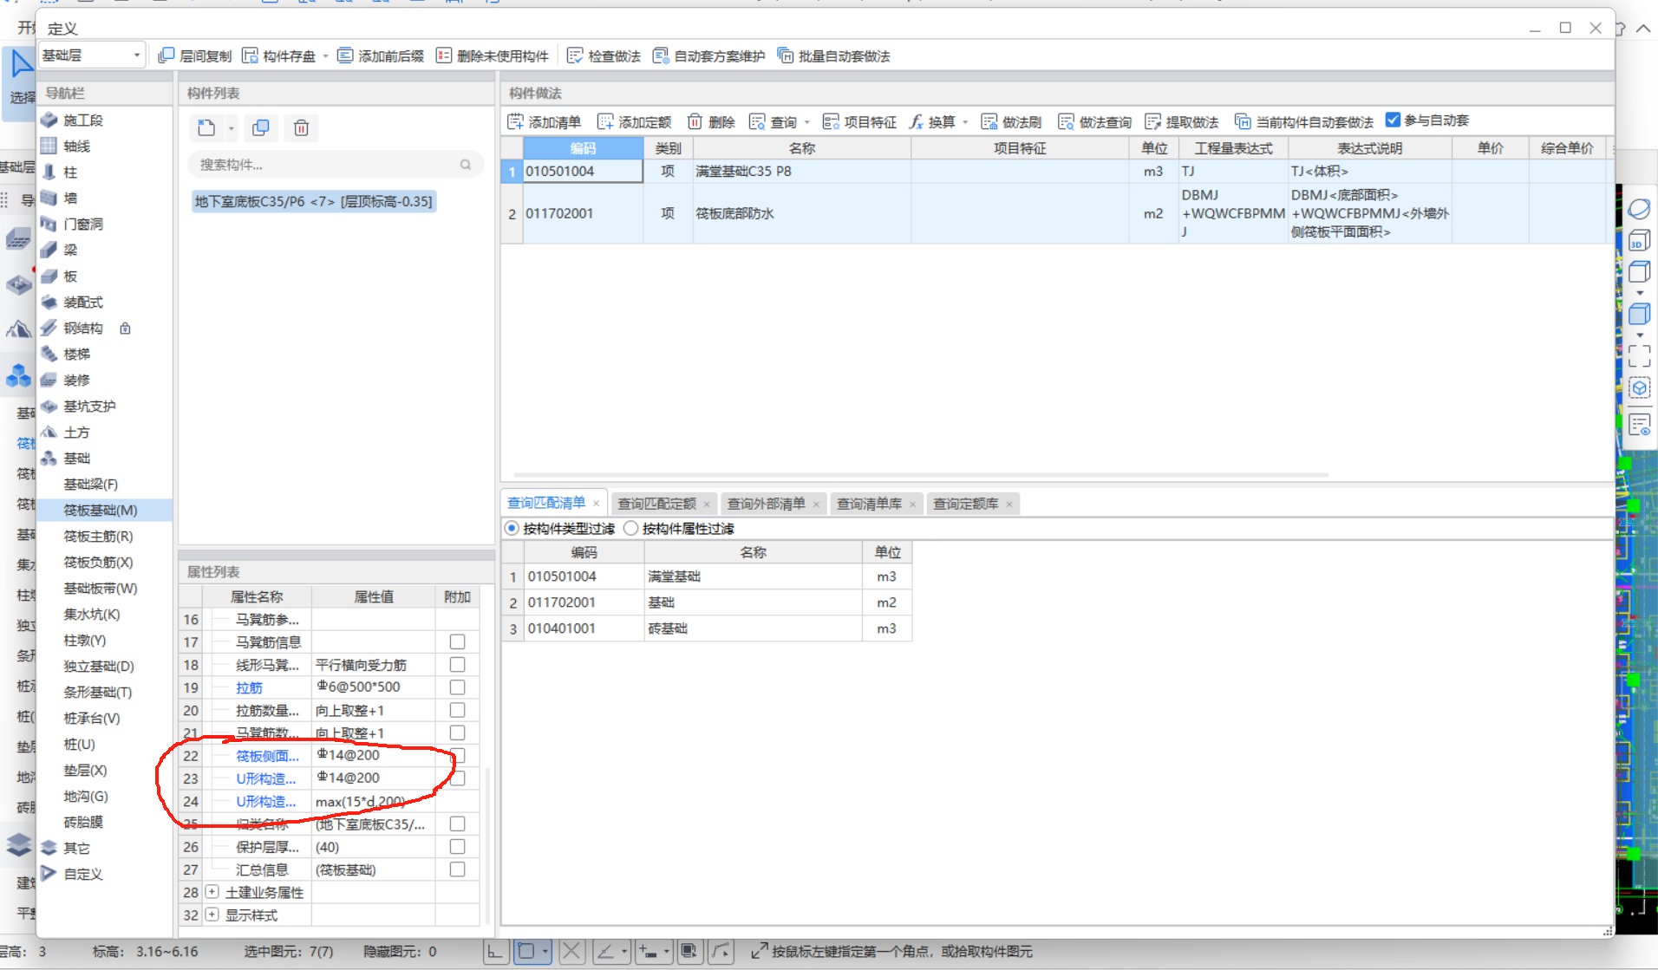Select 筏板基础(M) in navigation

pyautogui.click(x=101, y=510)
